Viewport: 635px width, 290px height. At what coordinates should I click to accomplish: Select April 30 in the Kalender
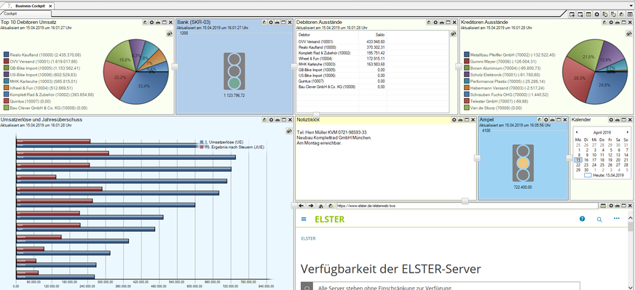click(x=586, y=170)
